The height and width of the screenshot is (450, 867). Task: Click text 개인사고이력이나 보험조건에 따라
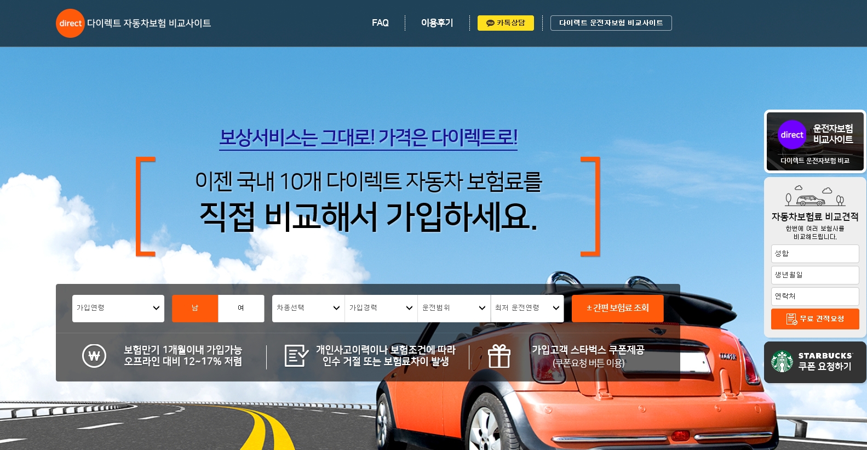386,350
